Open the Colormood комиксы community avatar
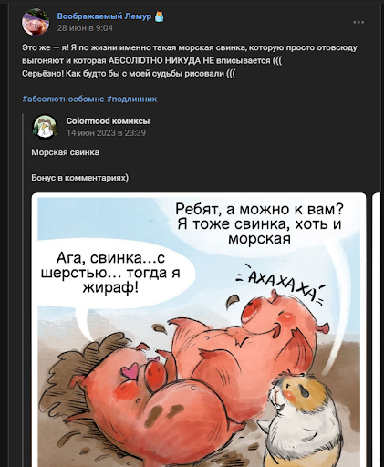 pyautogui.click(x=46, y=127)
